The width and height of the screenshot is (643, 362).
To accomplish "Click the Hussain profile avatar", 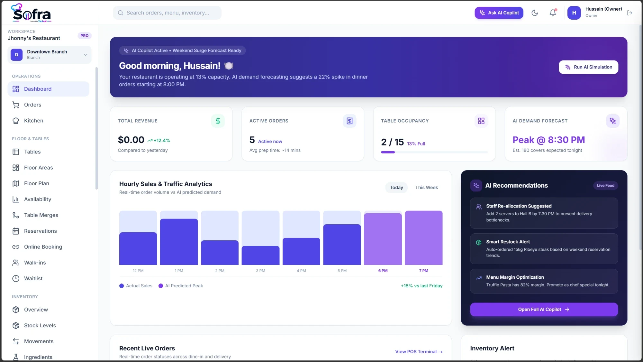I will (574, 13).
